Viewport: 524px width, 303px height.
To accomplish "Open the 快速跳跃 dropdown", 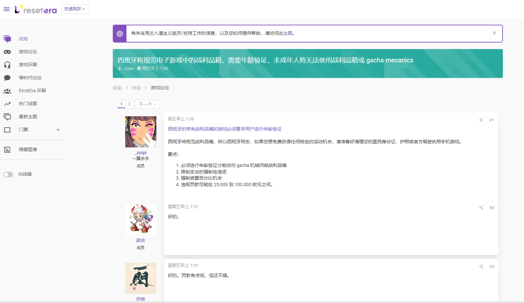I will (x=75, y=9).
